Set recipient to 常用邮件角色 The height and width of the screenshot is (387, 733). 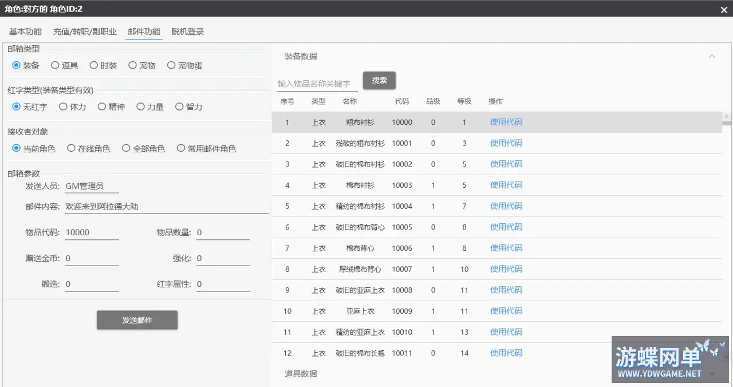(x=207, y=148)
